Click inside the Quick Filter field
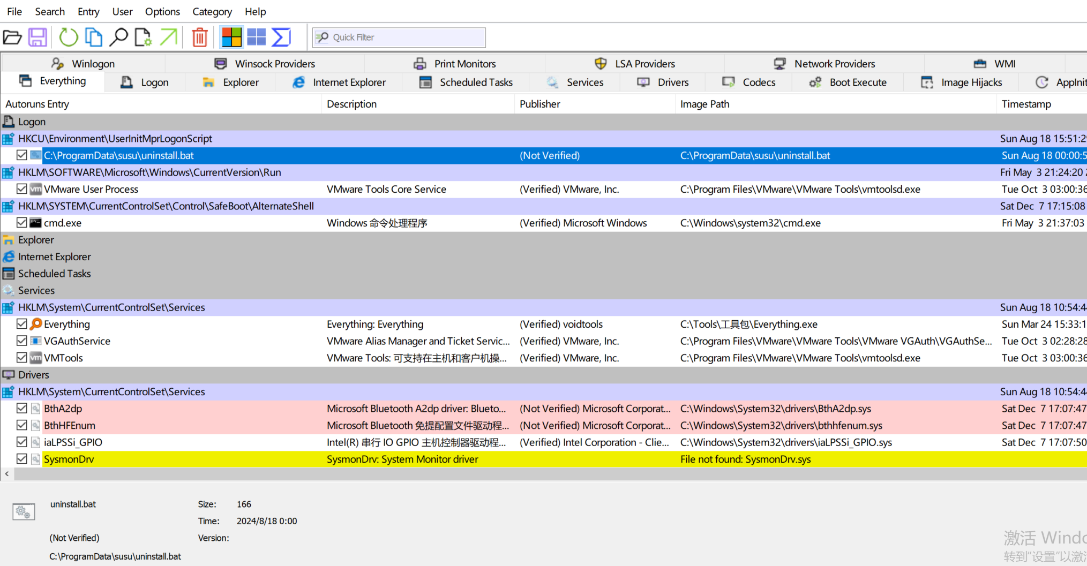Viewport: 1087px width, 566px height. pyautogui.click(x=399, y=37)
